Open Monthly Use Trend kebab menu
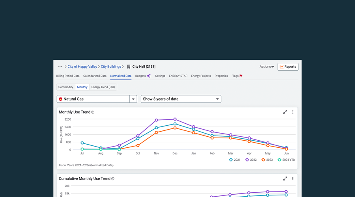This screenshot has height=197, width=355. (x=293, y=112)
